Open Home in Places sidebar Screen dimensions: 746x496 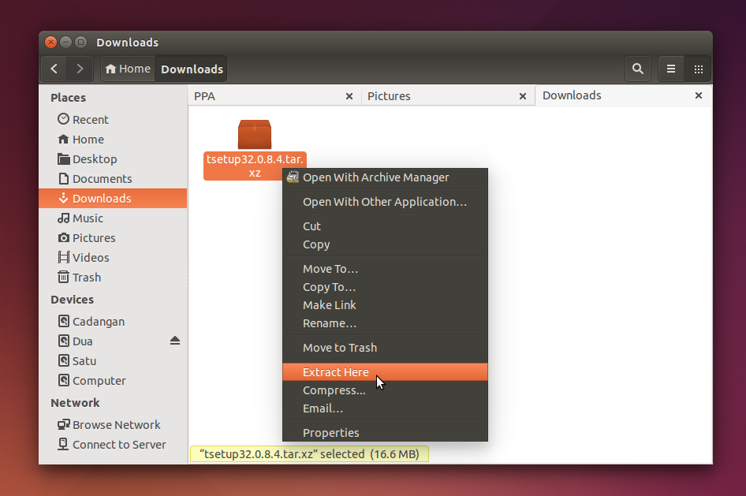pyautogui.click(x=113, y=140)
